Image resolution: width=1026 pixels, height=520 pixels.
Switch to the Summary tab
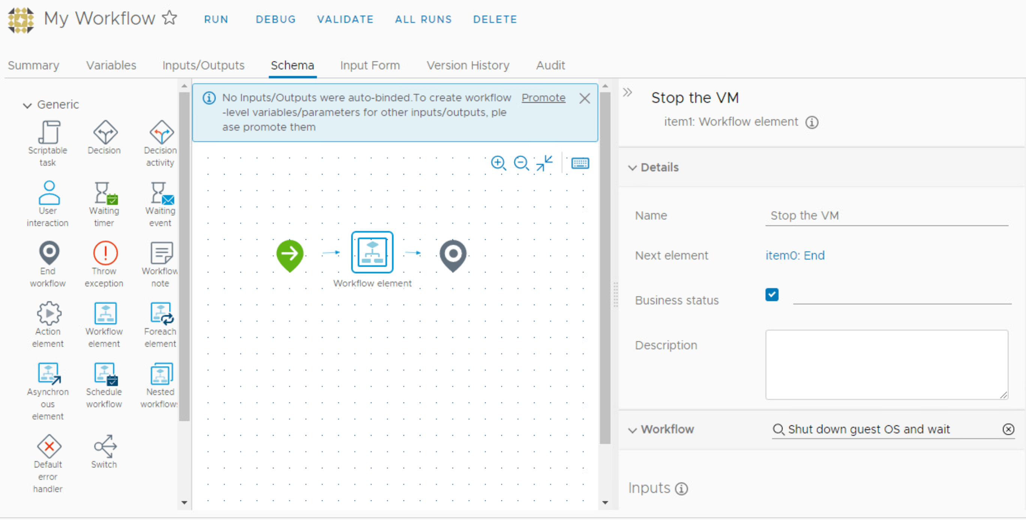[x=33, y=65]
